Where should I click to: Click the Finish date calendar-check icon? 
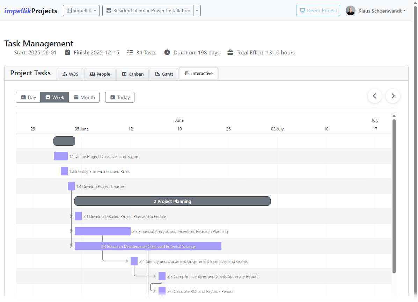(67, 52)
